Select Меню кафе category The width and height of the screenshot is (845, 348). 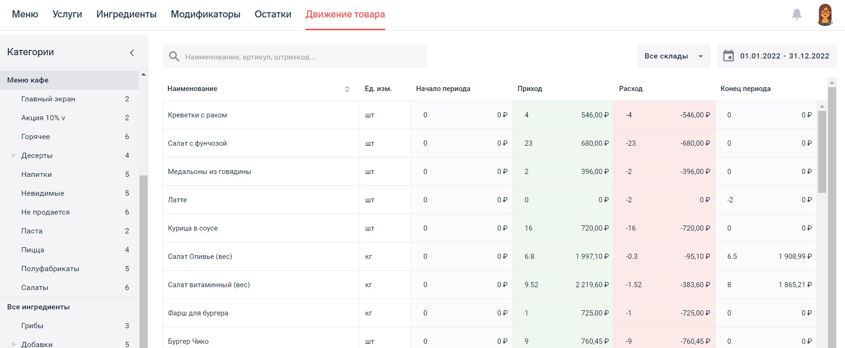click(x=69, y=80)
